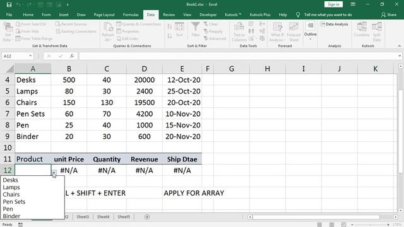Image resolution: width=404 pixels, height=227 pixels.
Task: Expand the formula bar
Action: tap(400, 56)
